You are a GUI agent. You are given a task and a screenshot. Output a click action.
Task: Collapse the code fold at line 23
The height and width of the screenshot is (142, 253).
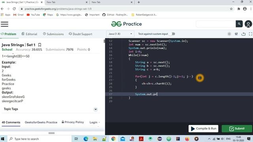pos(113,80)
